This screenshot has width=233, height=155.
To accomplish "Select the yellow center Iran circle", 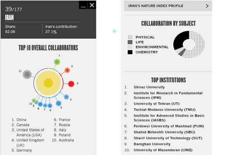I will [48, 83].
